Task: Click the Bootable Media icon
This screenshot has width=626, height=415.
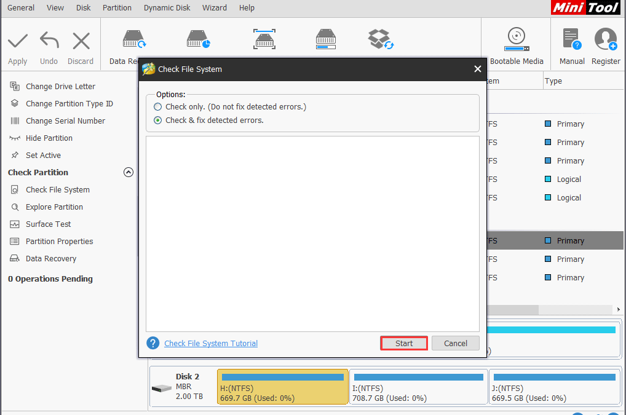Action: [516, 44]
